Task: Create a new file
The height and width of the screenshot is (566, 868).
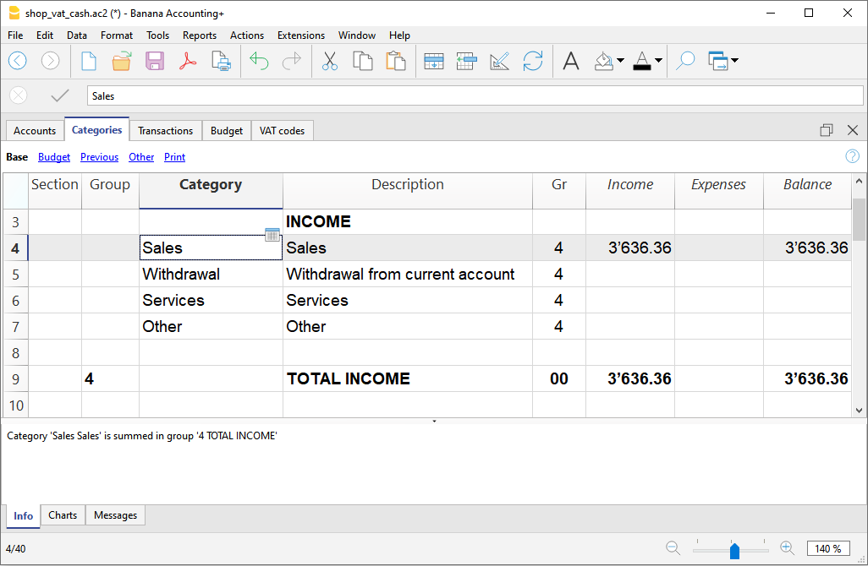Action: (89, 61)
